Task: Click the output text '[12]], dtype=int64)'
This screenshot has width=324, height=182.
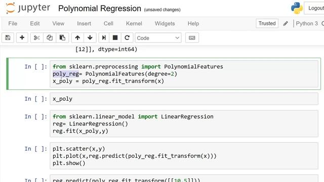Action: tap(106, 50)
